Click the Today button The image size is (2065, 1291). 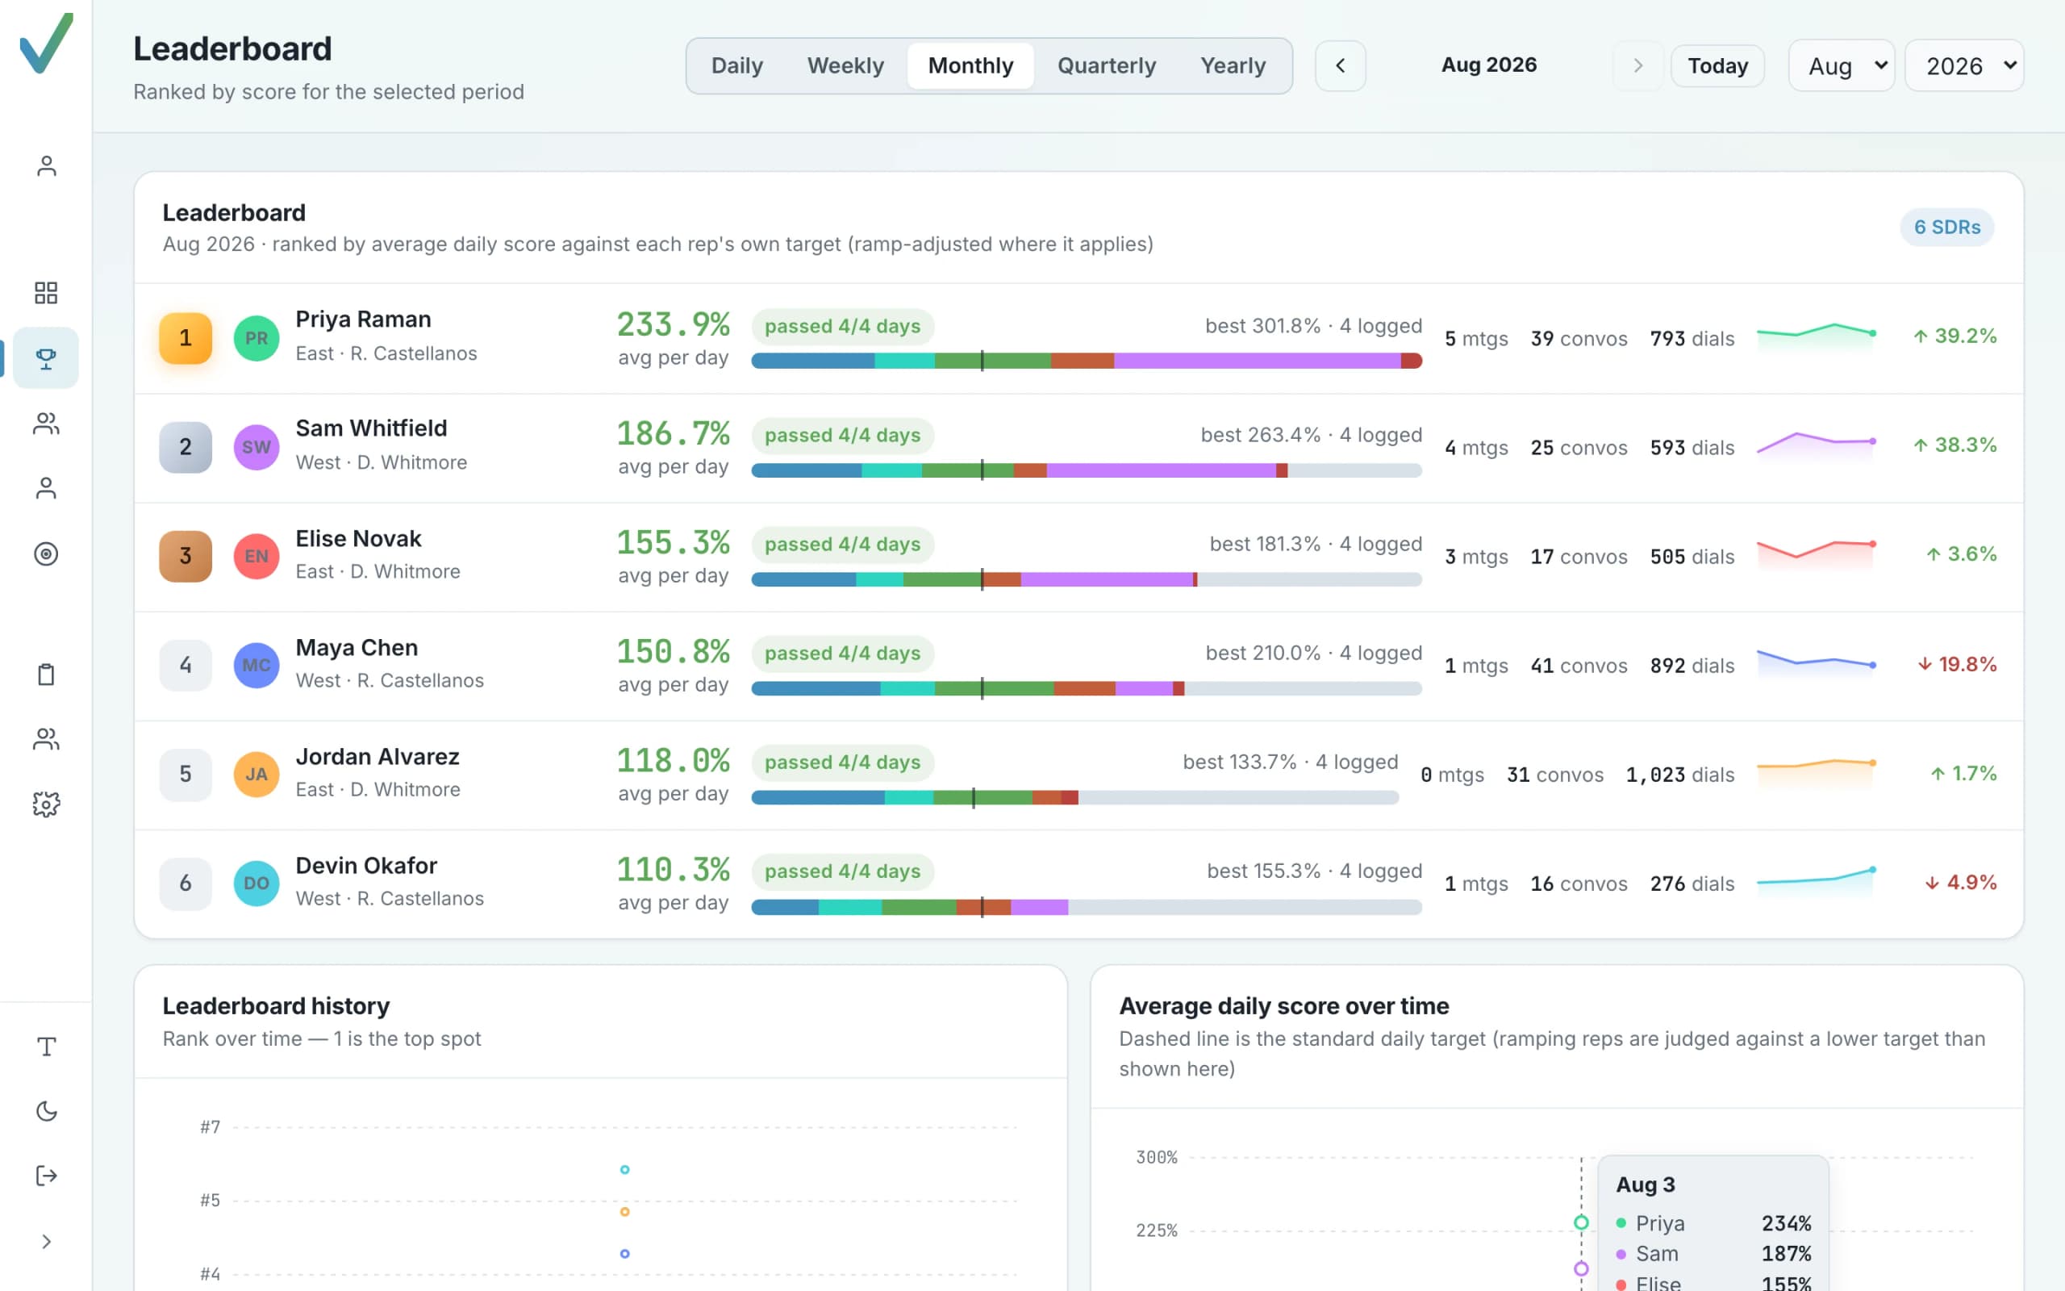(1717, 65)
